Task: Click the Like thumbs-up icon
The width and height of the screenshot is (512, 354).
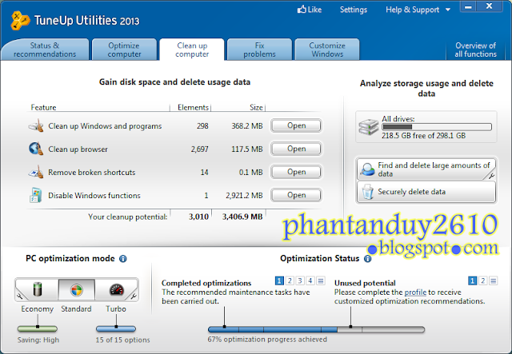Action: (x=302, y=10)
